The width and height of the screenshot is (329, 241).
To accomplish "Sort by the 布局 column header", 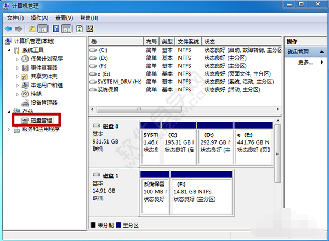I will [151, 42].
